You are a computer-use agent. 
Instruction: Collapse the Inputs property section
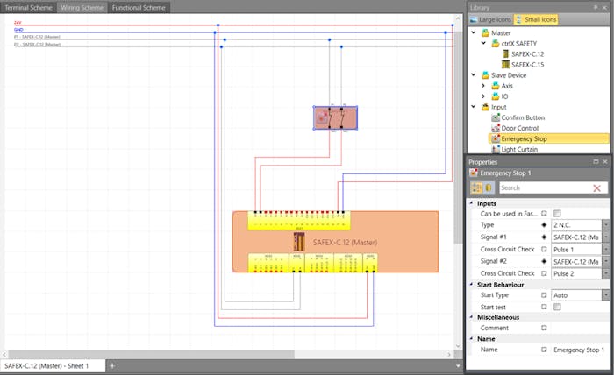pyautogui.click(x=472, y=203)
